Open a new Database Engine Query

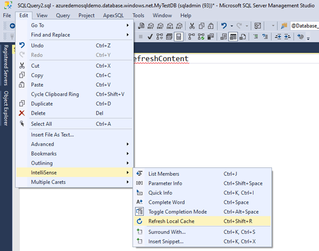[x=141, y=26]
